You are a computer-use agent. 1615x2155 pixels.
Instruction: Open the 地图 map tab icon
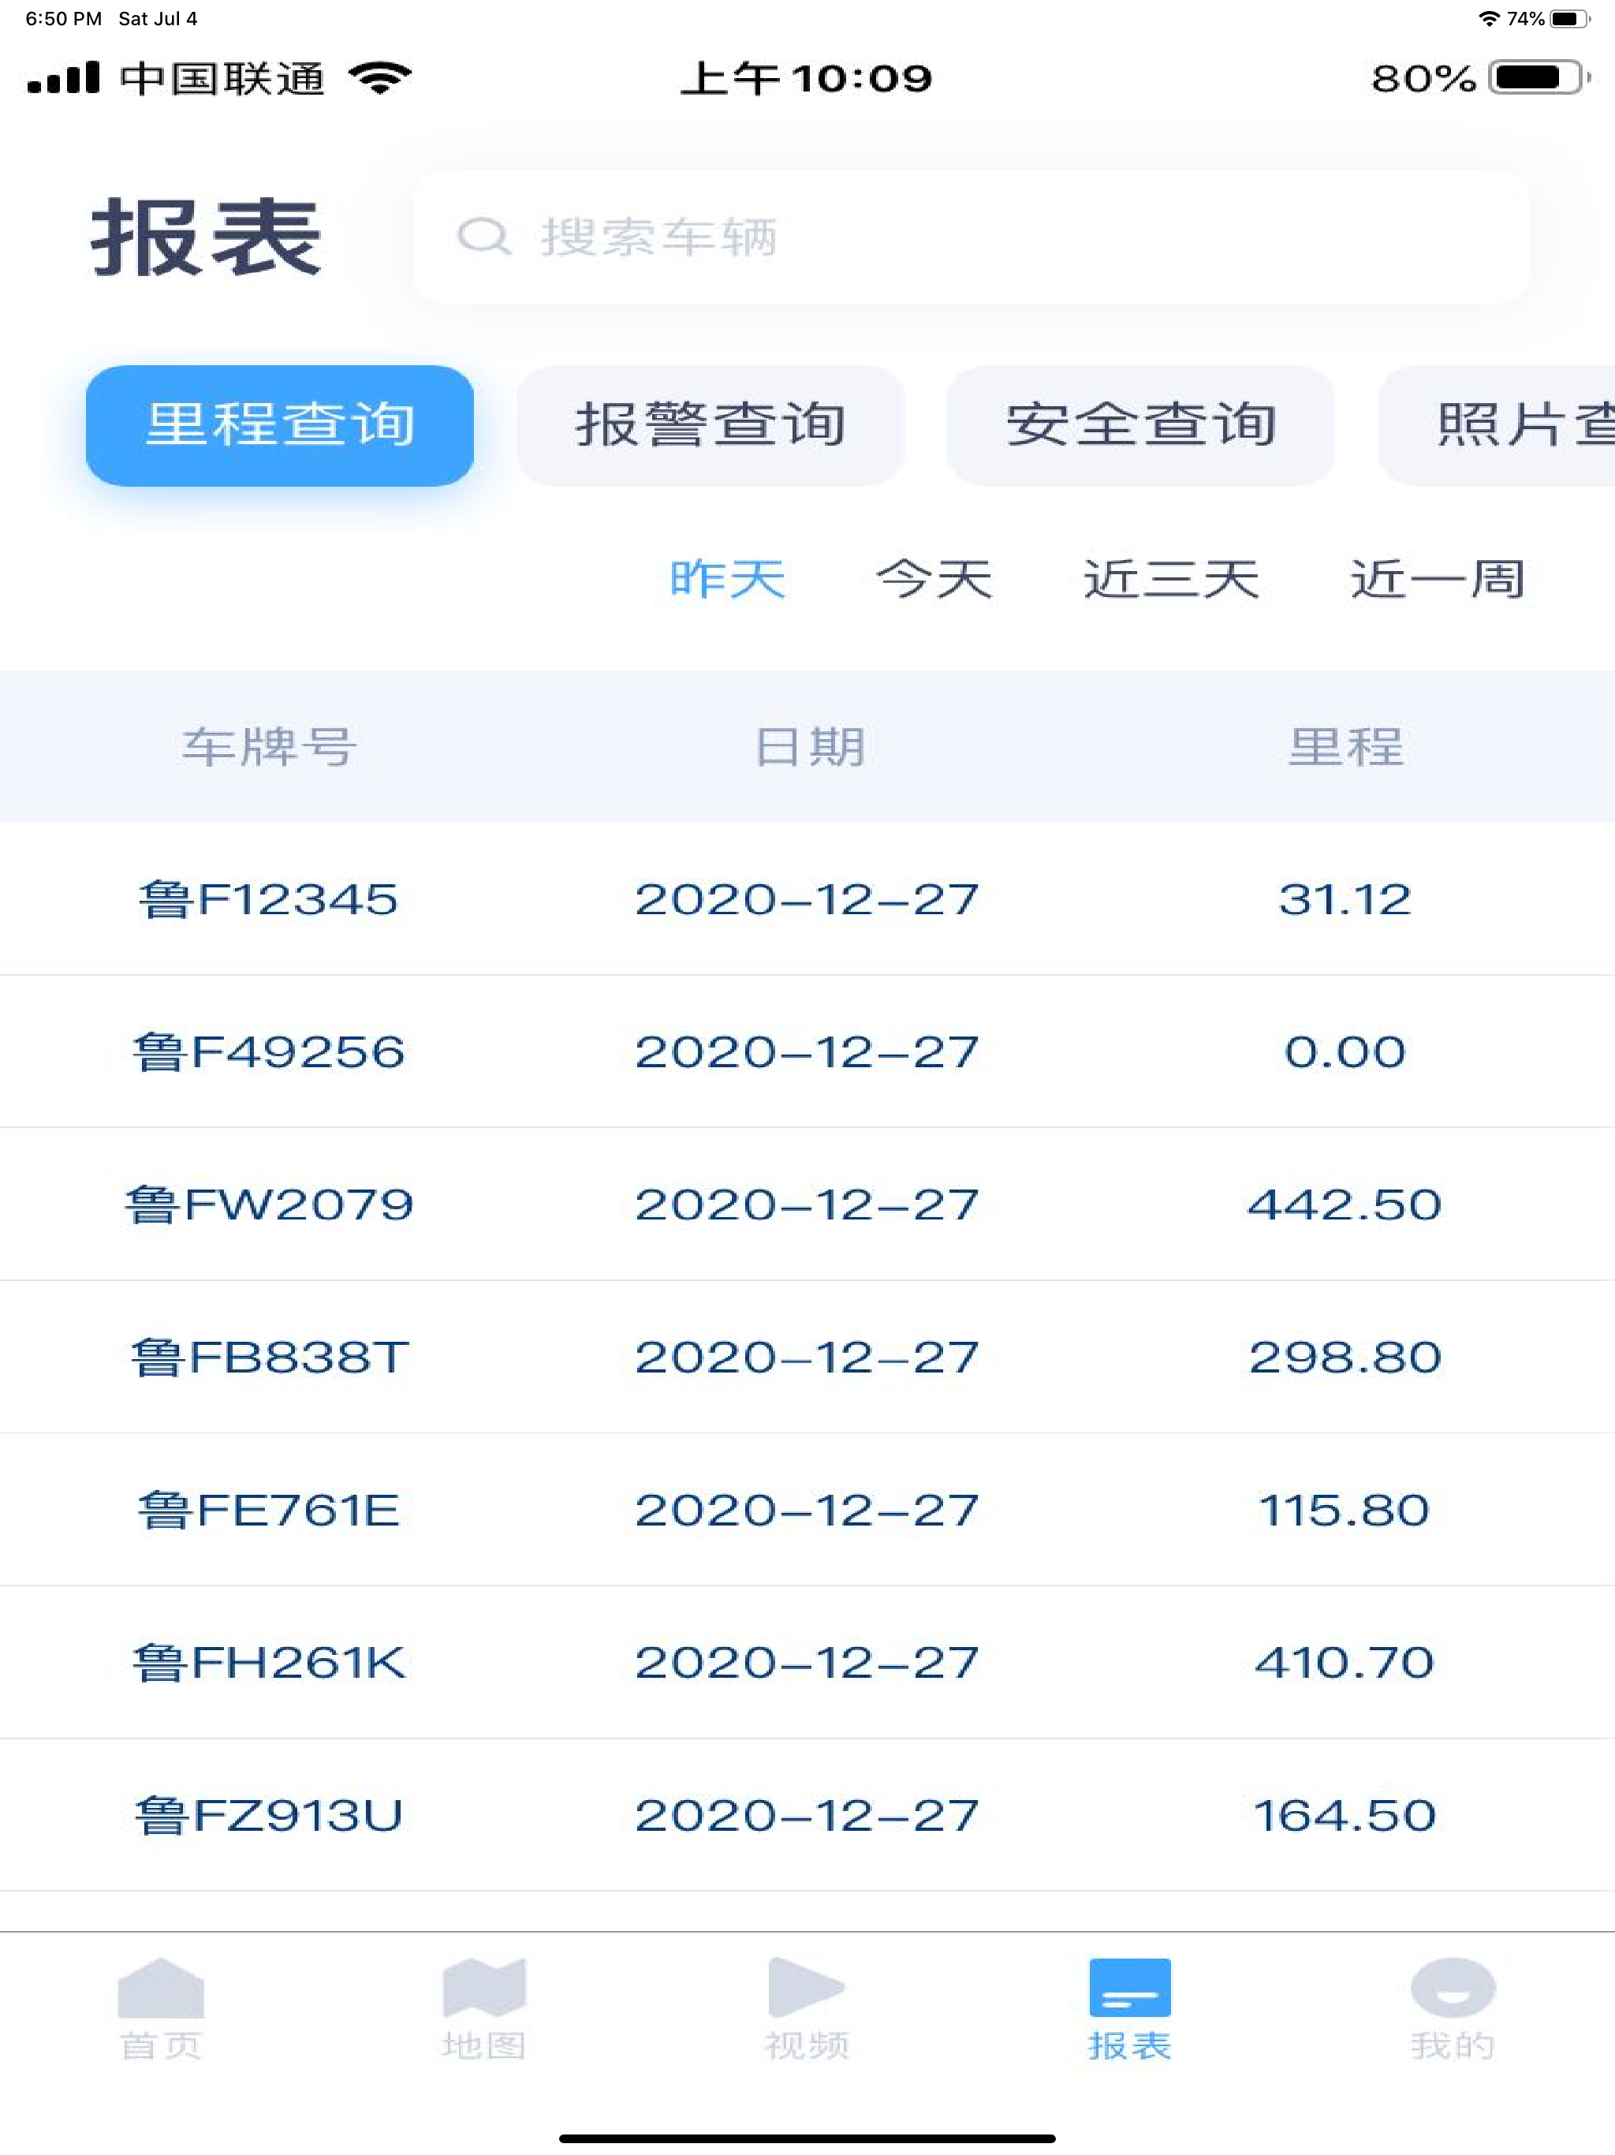coord(484,1988)
